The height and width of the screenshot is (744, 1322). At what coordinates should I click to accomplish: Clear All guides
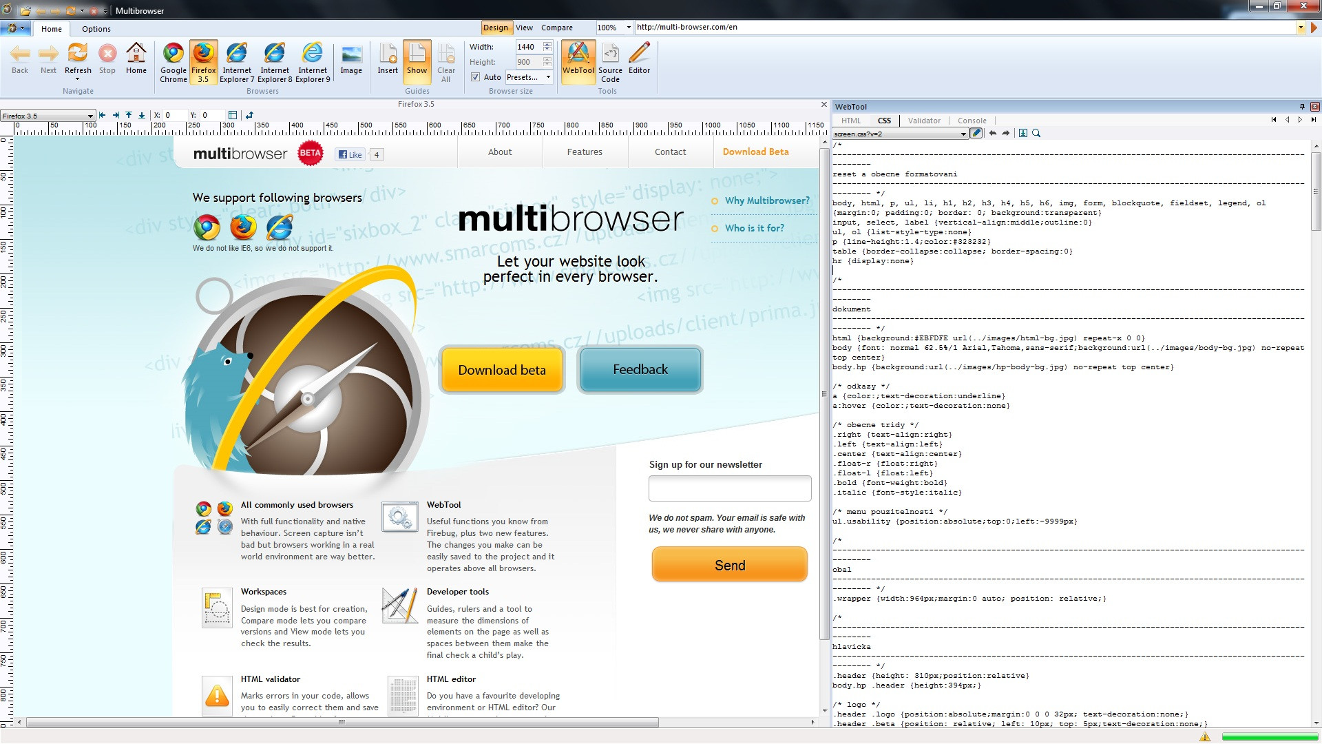pos(446,63)
